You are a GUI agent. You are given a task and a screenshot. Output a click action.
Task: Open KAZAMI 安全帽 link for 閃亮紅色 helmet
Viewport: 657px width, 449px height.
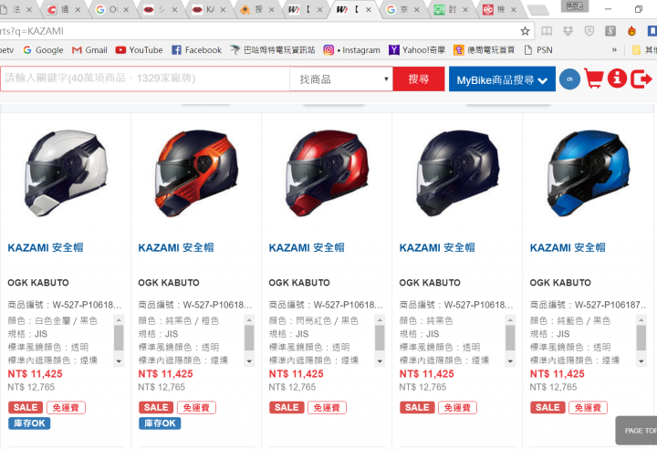click(x=307, y=247)
